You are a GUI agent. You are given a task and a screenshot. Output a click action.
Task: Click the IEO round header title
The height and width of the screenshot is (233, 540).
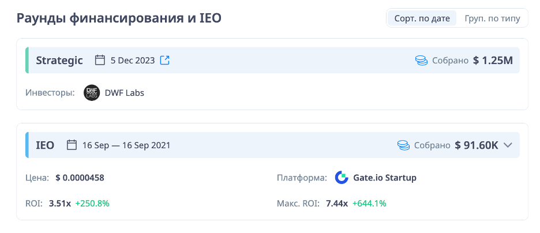pyautogui.click(x=45, y=145)
